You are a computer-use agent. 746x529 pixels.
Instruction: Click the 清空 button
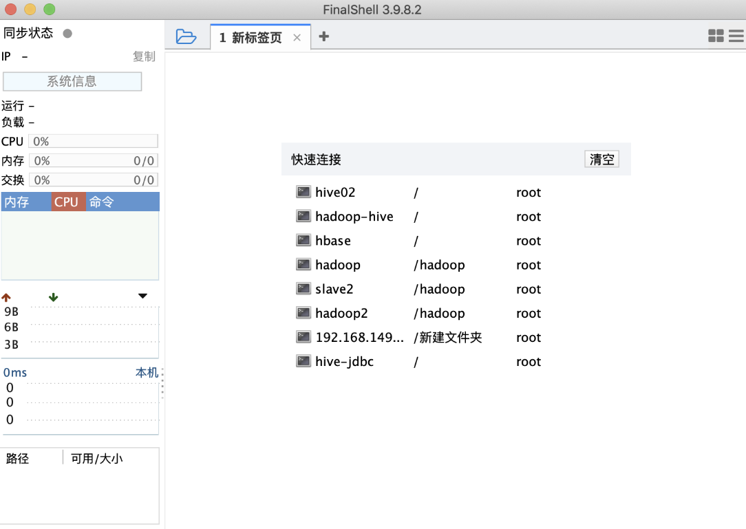click(602, 159)
